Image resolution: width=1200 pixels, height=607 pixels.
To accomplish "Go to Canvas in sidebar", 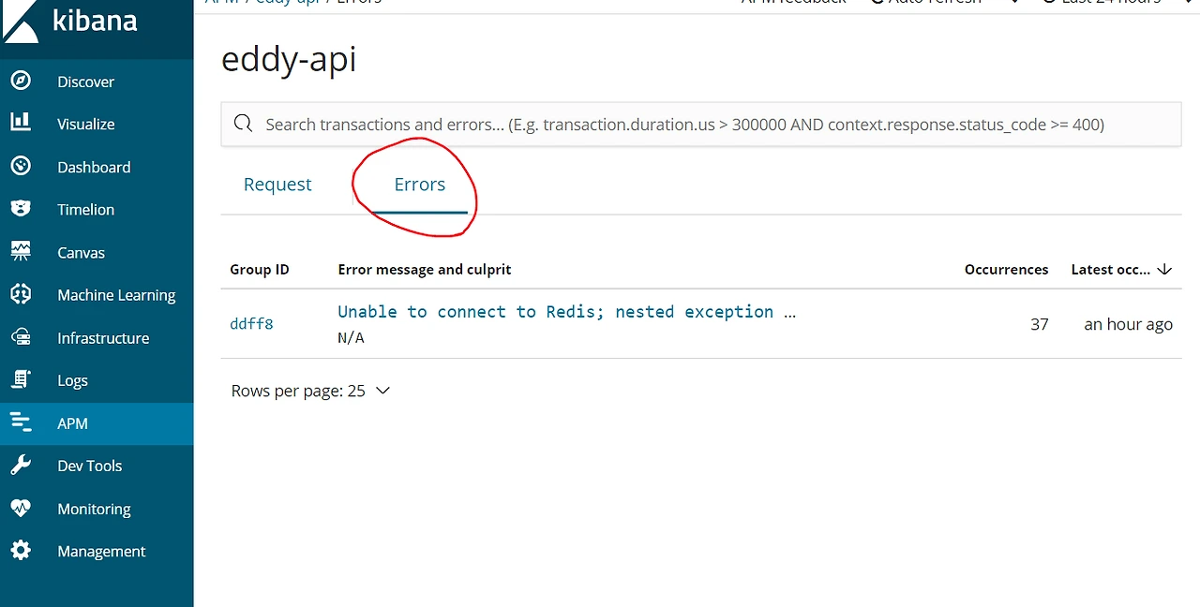I will pos(81,252).
